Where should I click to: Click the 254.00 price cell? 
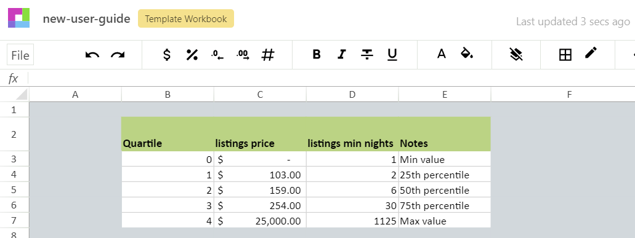(260, 205)
